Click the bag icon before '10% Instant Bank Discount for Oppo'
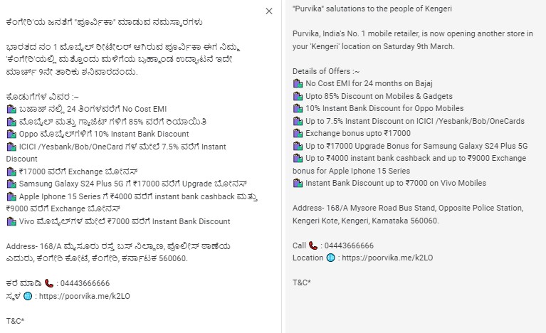The width and height of the screenshot is (546, 333). (298, 108)
